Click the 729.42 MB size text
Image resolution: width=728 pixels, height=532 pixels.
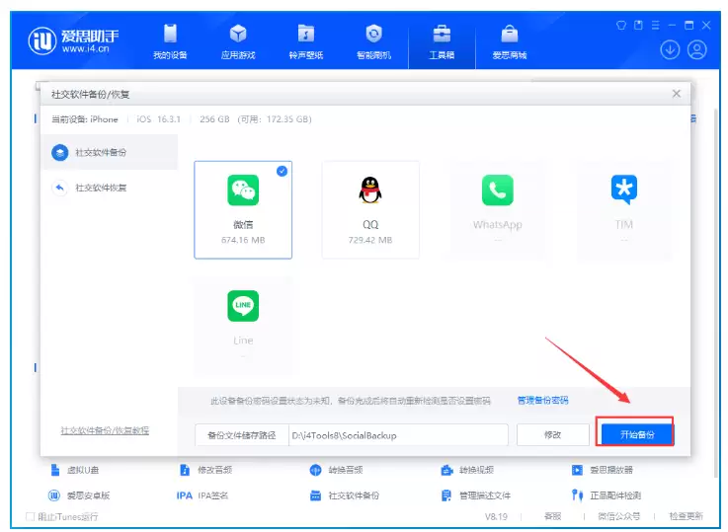tap(370, 240)
